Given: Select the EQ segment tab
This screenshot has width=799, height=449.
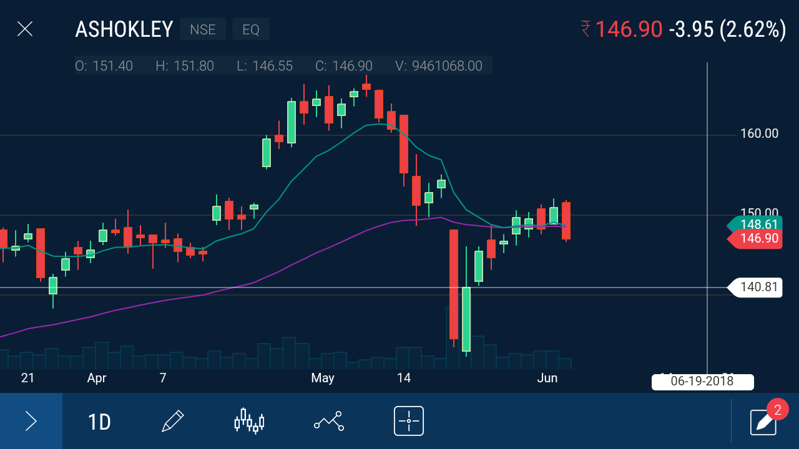Looking at the screenshot, I should (250, 29).
